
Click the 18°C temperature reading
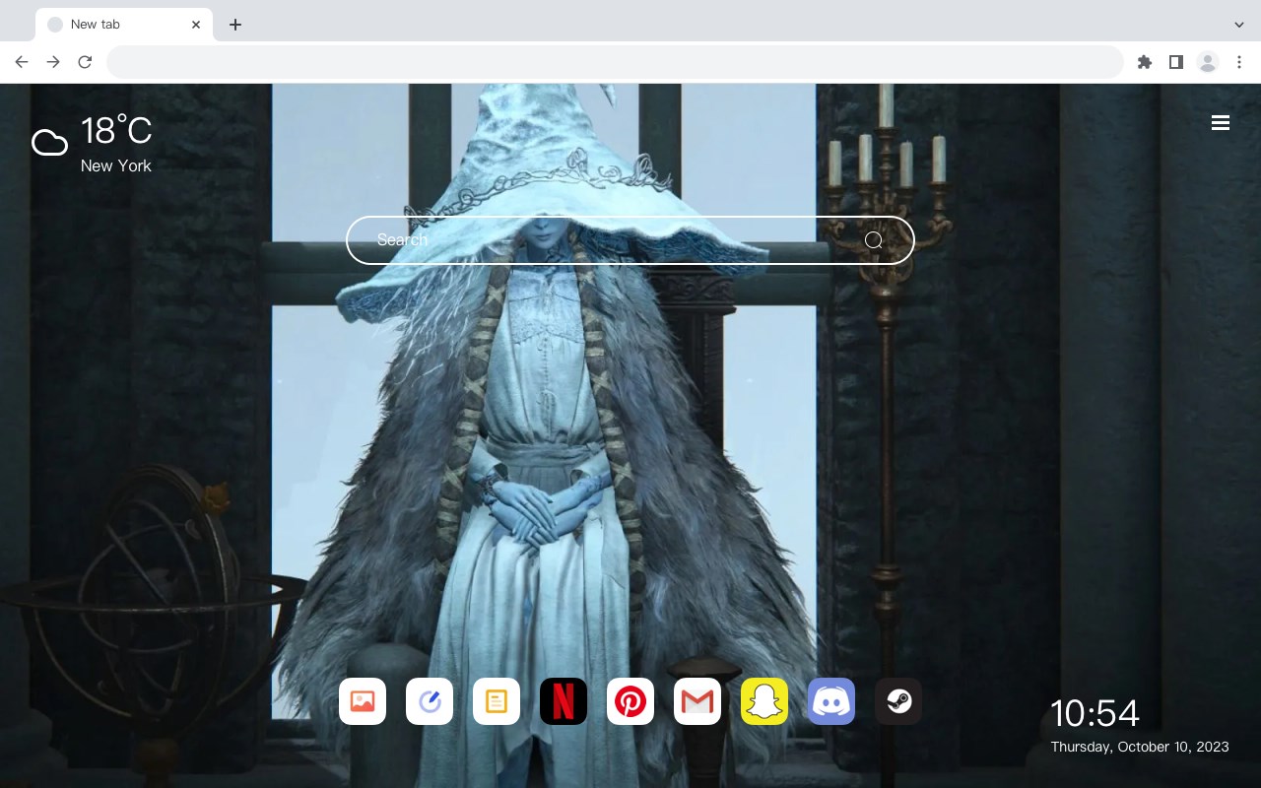pyautogui.click(x=116, y=131)
